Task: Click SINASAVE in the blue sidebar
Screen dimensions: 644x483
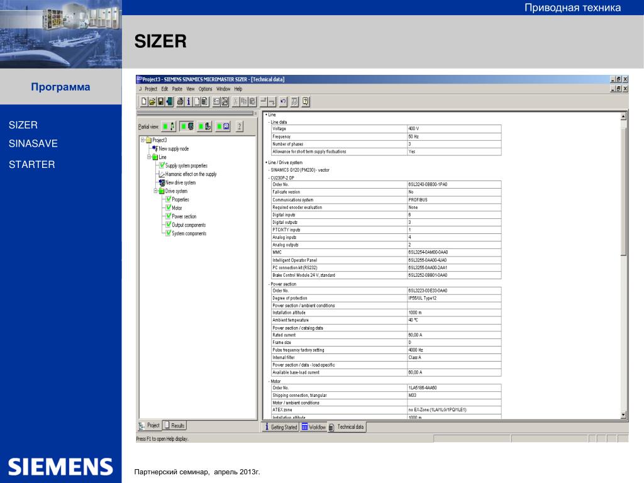Action: point(33,143)
